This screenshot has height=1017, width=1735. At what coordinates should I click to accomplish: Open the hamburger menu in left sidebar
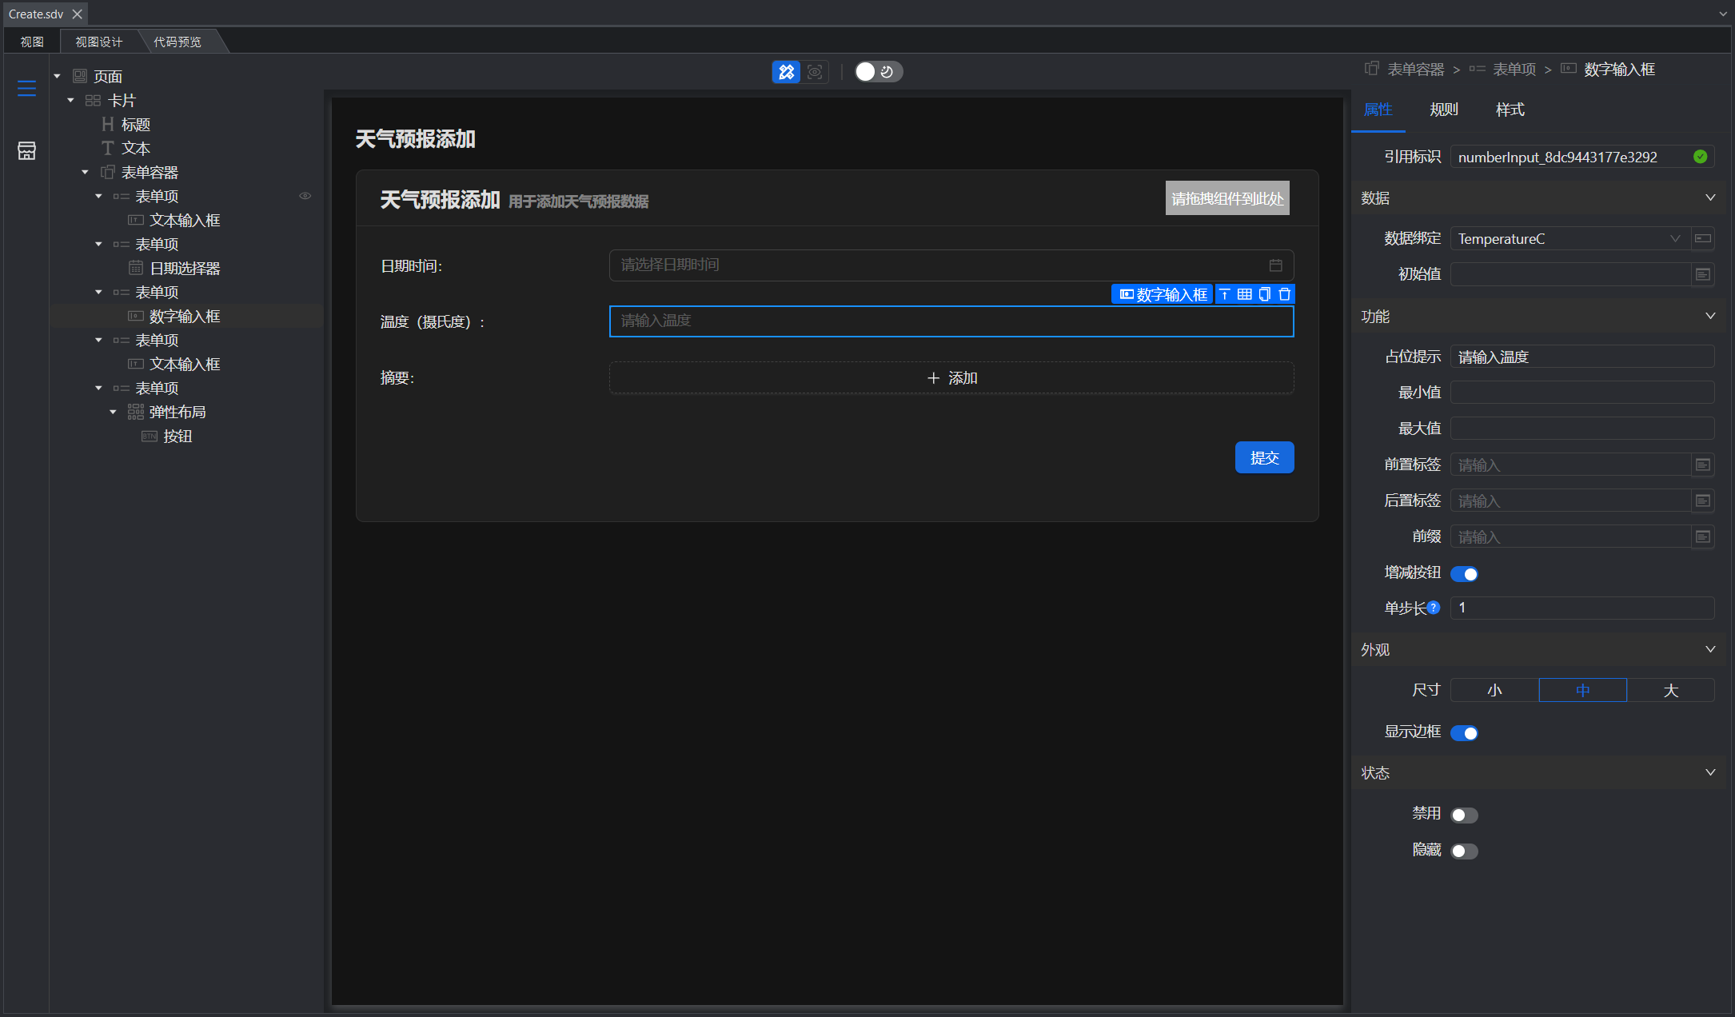(x=26, y=88)
